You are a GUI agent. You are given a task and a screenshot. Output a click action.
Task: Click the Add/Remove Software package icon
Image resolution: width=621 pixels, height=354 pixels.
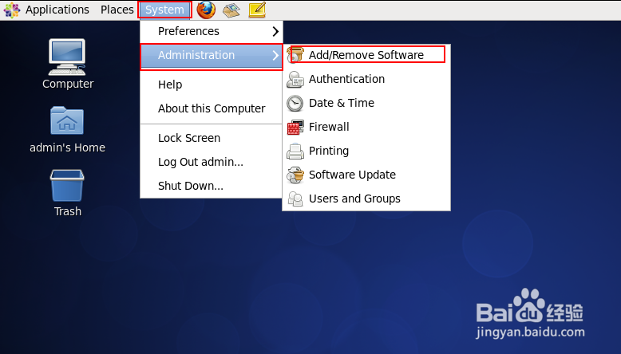coord(295,55)
